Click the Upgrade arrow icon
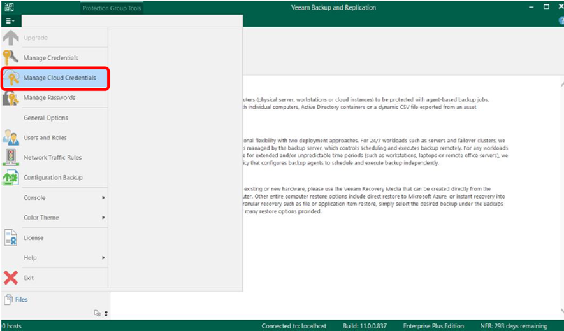 pyautogui.click(x=11, y=38)
